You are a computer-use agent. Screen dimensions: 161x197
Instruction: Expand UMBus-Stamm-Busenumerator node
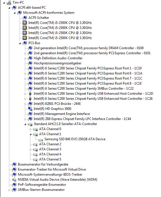9,190
